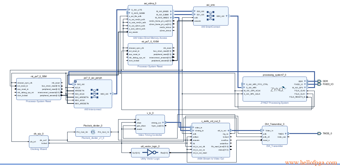Expand the M_AXI_GP0 interface on the ZYNQ block
This screenshot has height=167, width=340.
(305, 87)
